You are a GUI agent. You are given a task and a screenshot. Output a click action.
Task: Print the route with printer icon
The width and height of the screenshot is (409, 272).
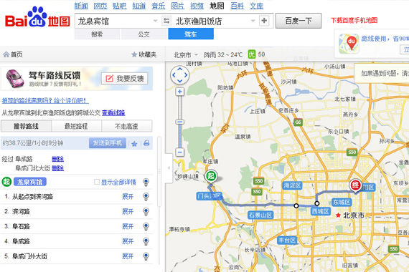pyautogui.click(x=146, y=143)
